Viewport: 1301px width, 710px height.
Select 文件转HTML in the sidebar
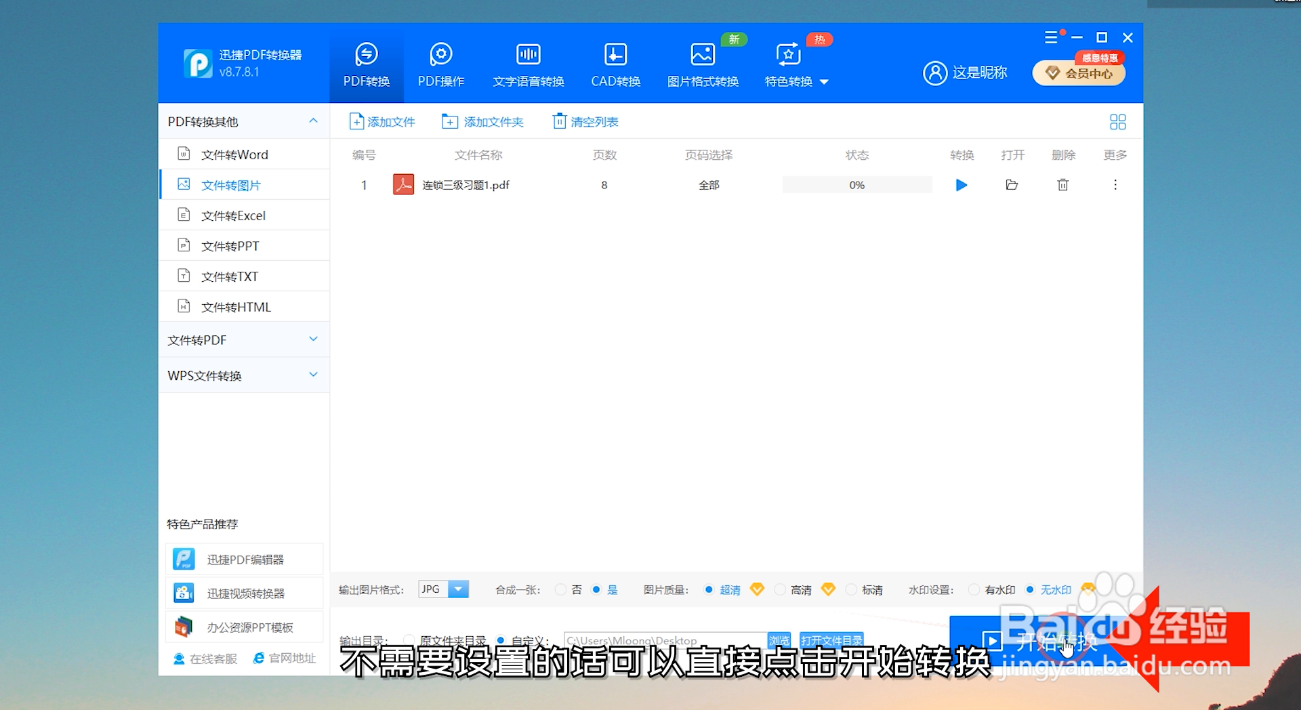[x=244, y=307]
